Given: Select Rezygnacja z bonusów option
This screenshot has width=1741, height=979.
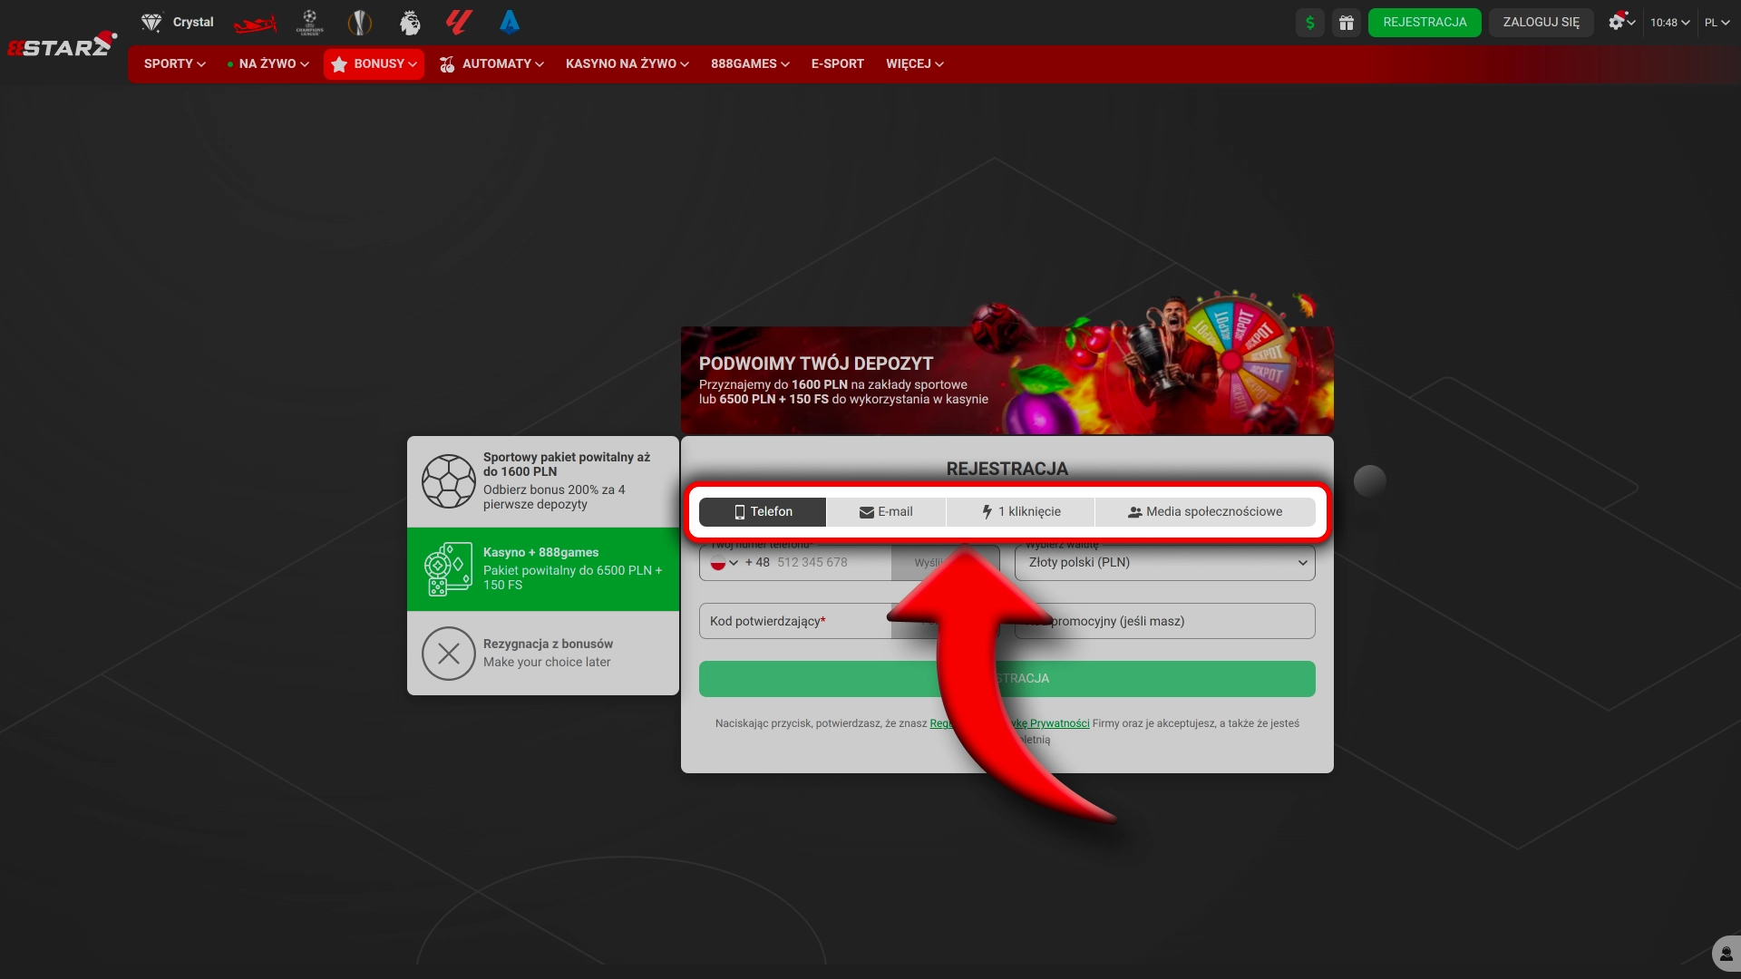Looking at the screenshot, I should click(x=543, y=653).
